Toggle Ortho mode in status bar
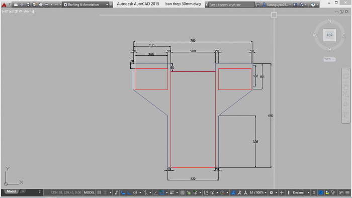Image resolution: width=352 pixels, height=198 pixels. 129,192
